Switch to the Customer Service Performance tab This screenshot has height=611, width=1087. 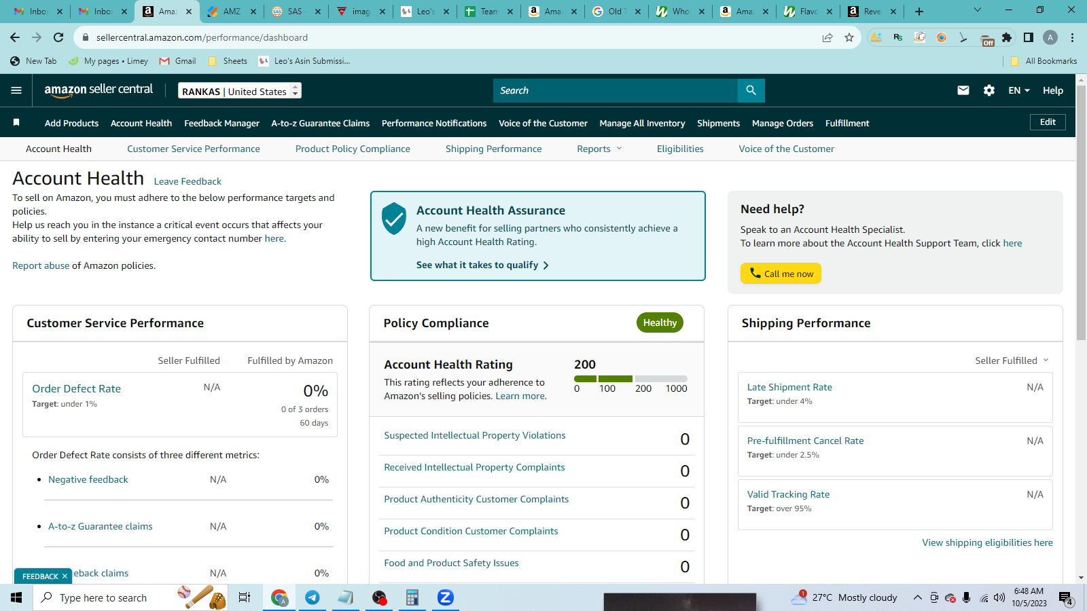coord(194,149)
